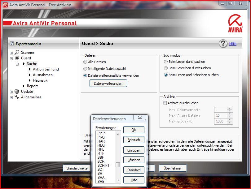
Task: Expand the Scanner tree node
Action: 11,53
